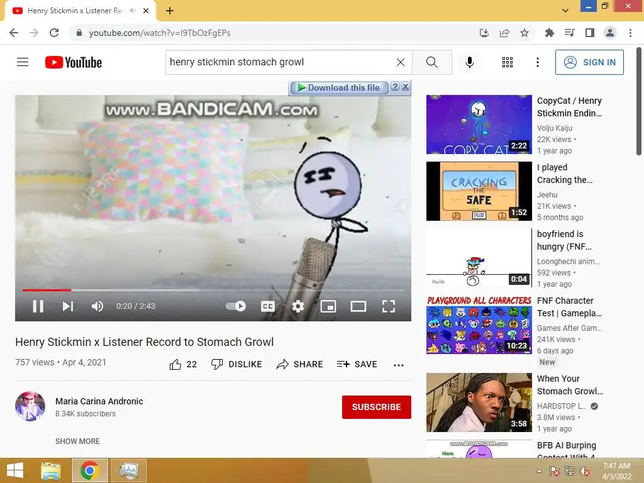Viewport: 644px width, 483px height.
Task: Seek using the red progress bar
Action: tap(213, 290)
